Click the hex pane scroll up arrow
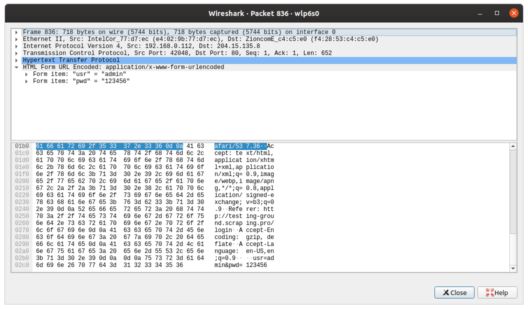The height and width of the screenshot is (309, 528). pos(513,146)
